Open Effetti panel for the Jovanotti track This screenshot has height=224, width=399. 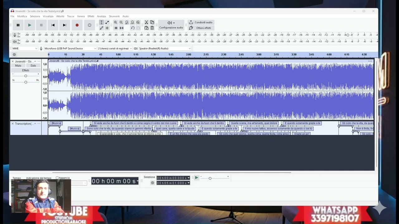click(x=26, y=71)
